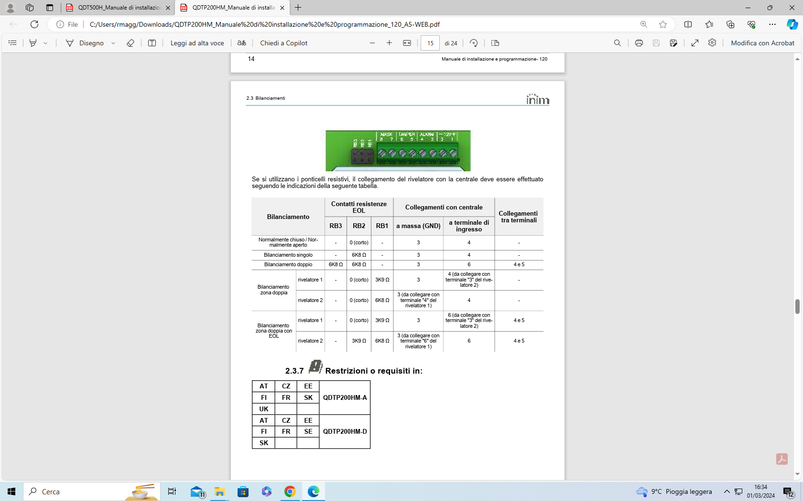
Task: Toggle fit to width view
Action: pyautogui.click(x=407, y=43)
